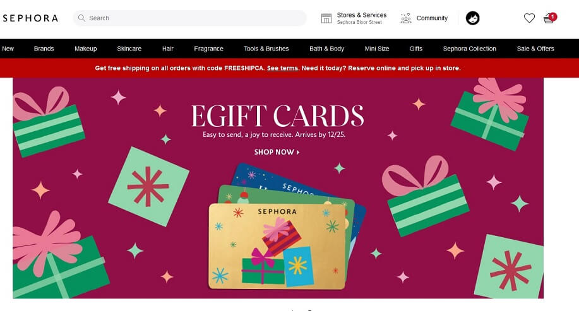Open the Stores & Services storefront icon

326,18
